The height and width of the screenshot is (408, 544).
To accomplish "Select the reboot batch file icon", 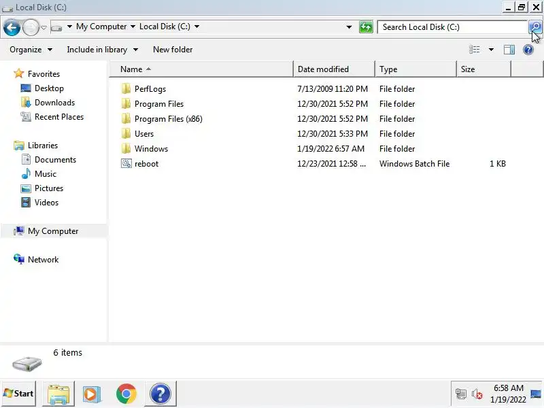I will pos(126,163).
